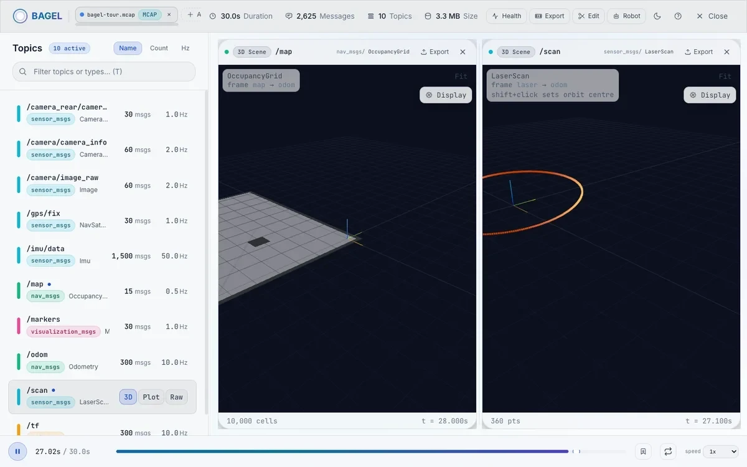The width and height of the screenshot is (747, 467).
Task: Add a bookmark with the bookmark icon
Action: (644, 451)
